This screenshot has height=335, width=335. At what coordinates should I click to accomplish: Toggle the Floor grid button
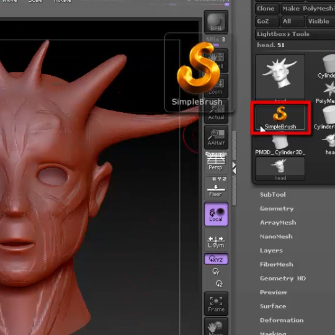tap(216, 188)
